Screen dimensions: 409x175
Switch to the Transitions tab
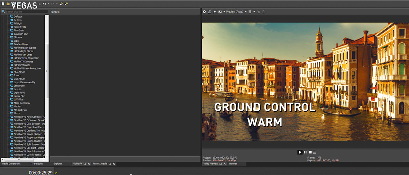tap(37, 164)
